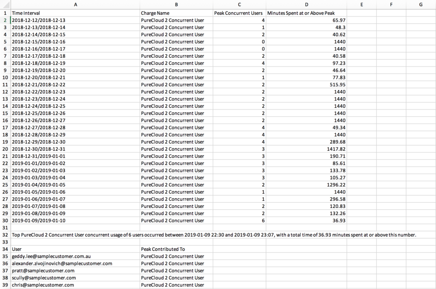Click minutes value 48.3
Image resolution: width=436 pixels, height=289 pixels.
pos(307,28)
